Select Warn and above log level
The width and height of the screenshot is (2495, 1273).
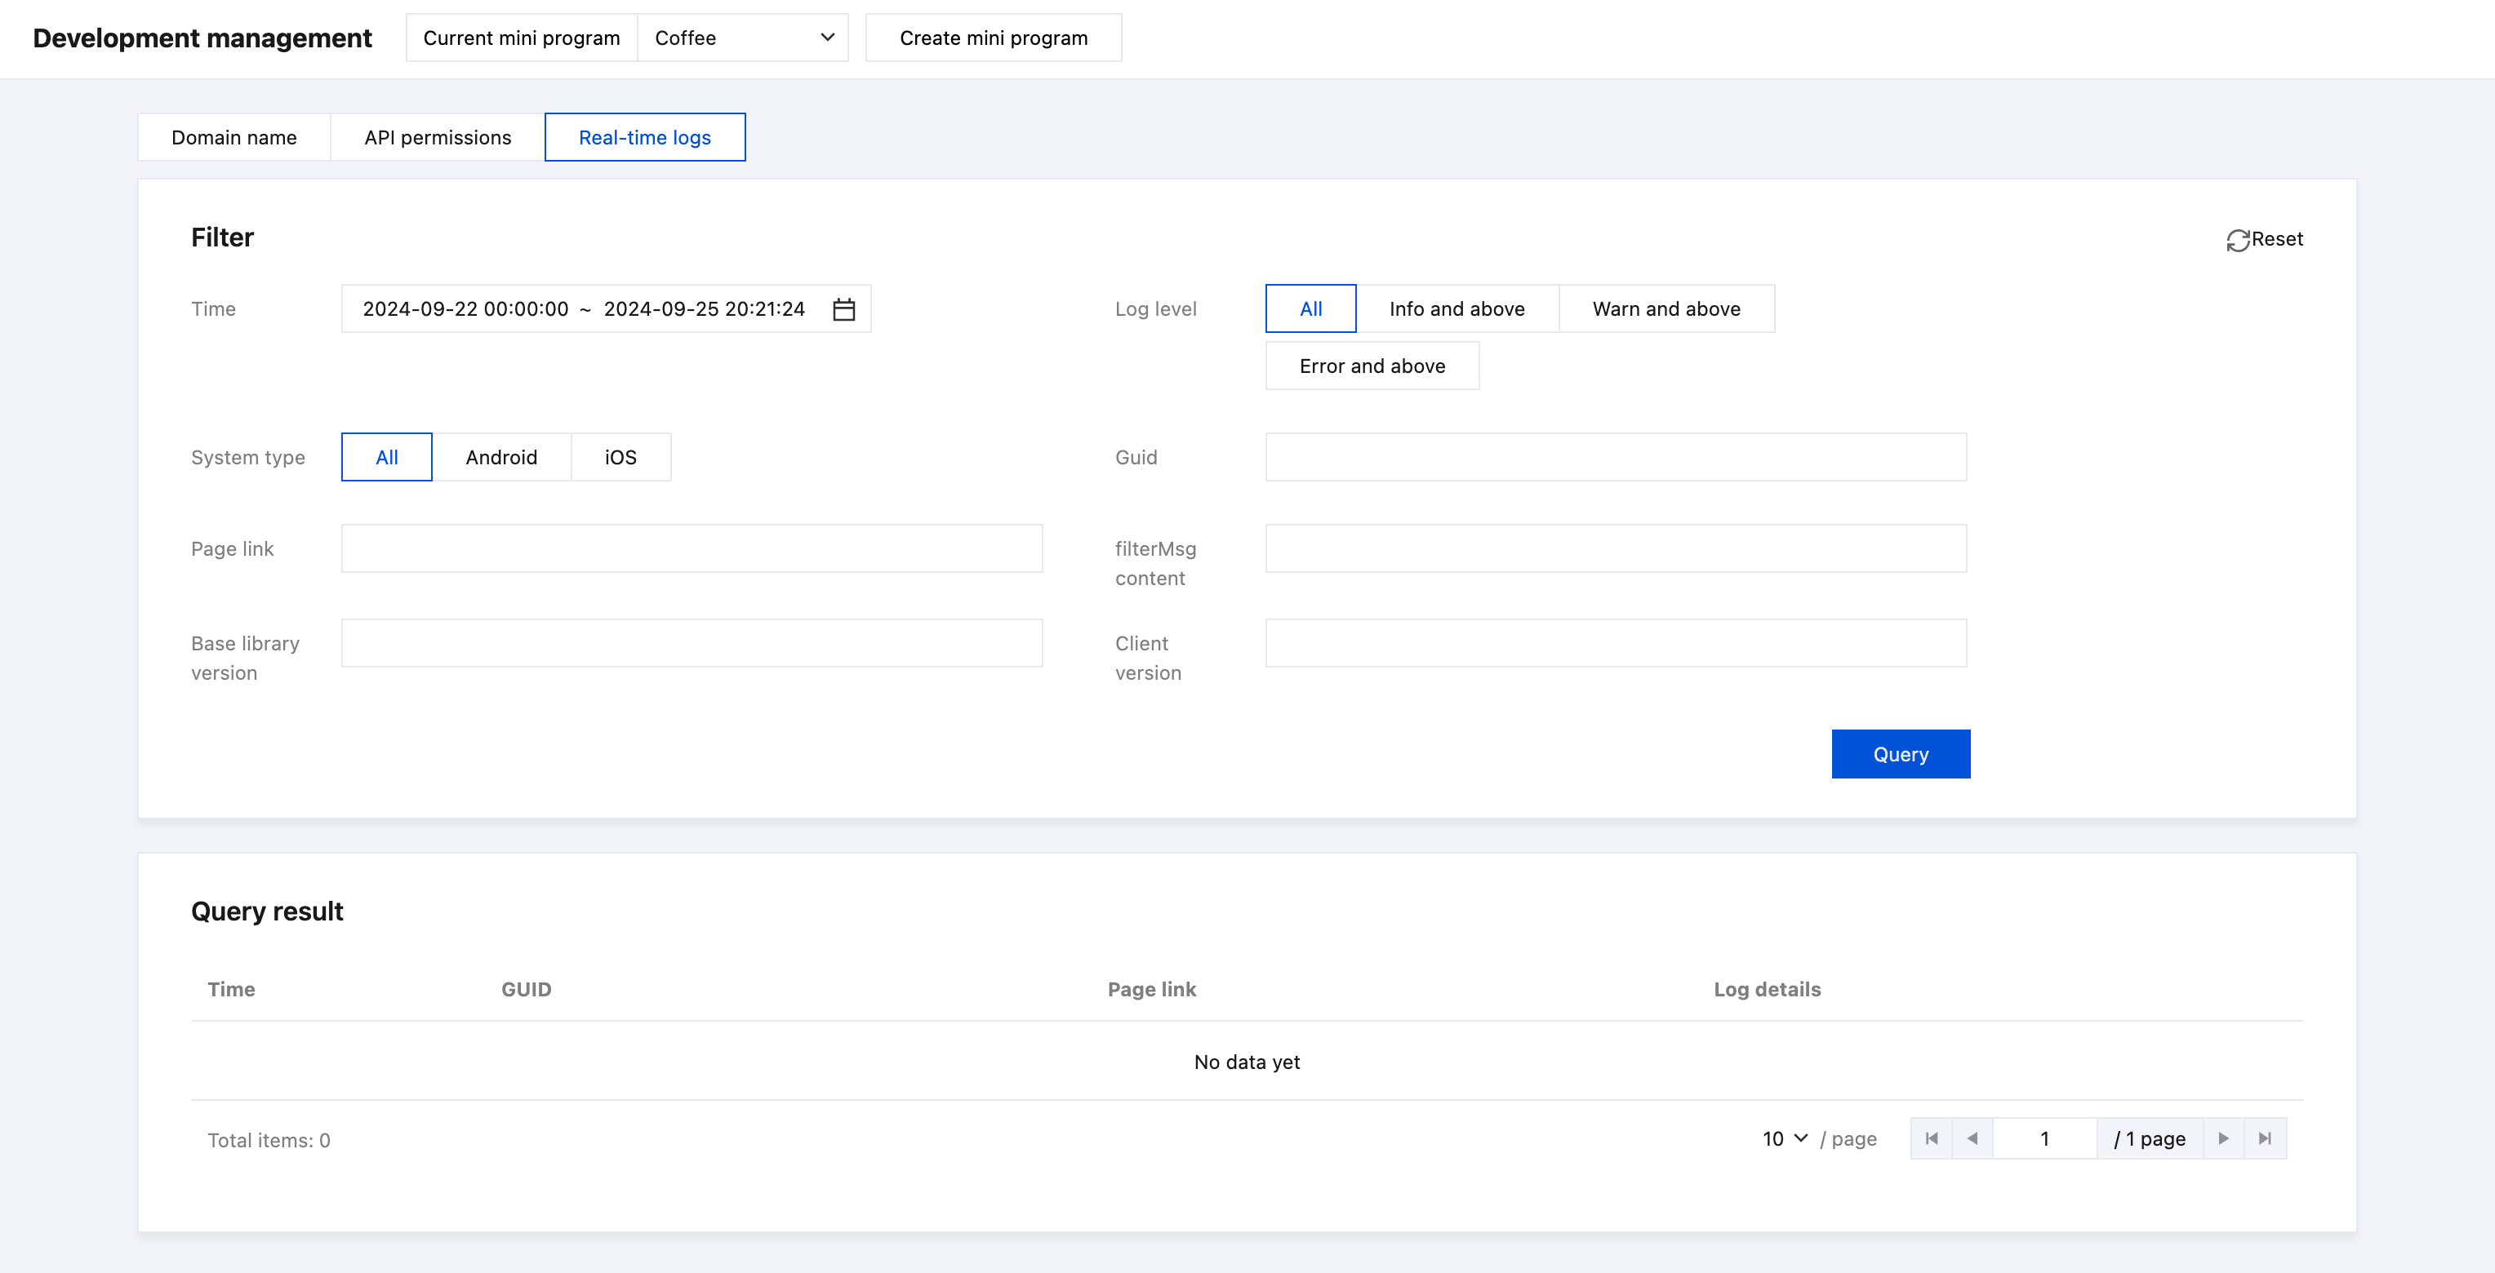coord(1666,308)
